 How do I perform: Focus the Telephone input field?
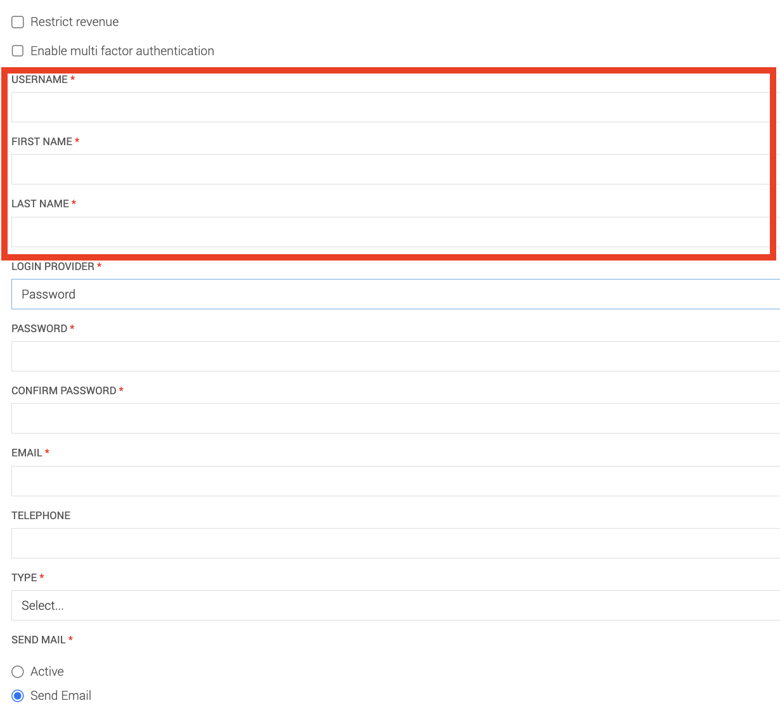[396, 543]
